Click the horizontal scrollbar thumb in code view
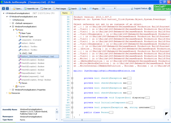The width and height of the screenshot is (171, 123). pyautogui.click(x=82, y=120)
